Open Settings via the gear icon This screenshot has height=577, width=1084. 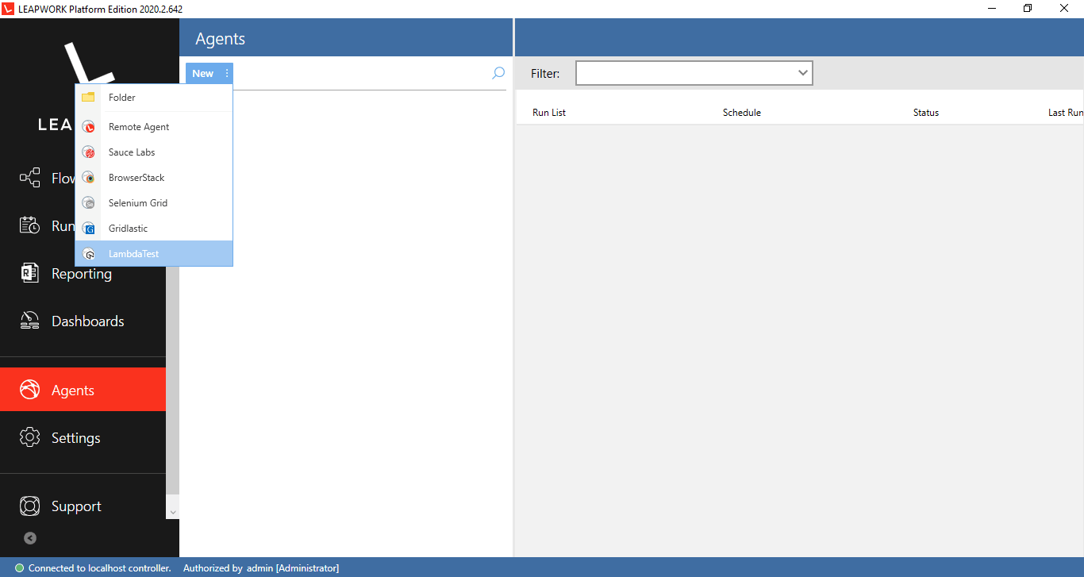tap(30, 438)
